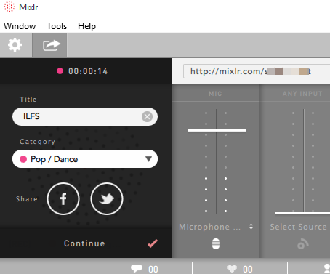This screenshot has width=330, height=274.
Task: Click the Title label
Action: (x=28, y=100)
